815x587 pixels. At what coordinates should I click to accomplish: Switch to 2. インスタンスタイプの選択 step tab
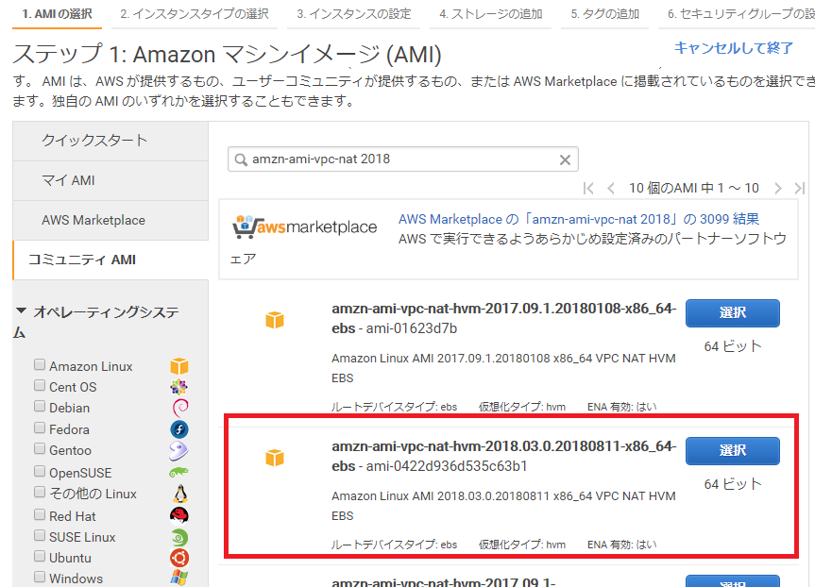click(195, 14)
